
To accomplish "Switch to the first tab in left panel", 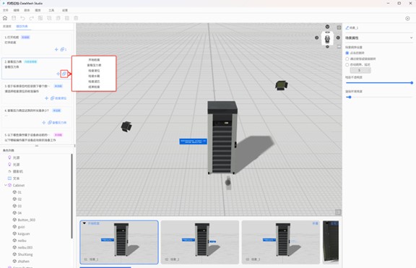I will pyautogui.click(x=7, y=26).
